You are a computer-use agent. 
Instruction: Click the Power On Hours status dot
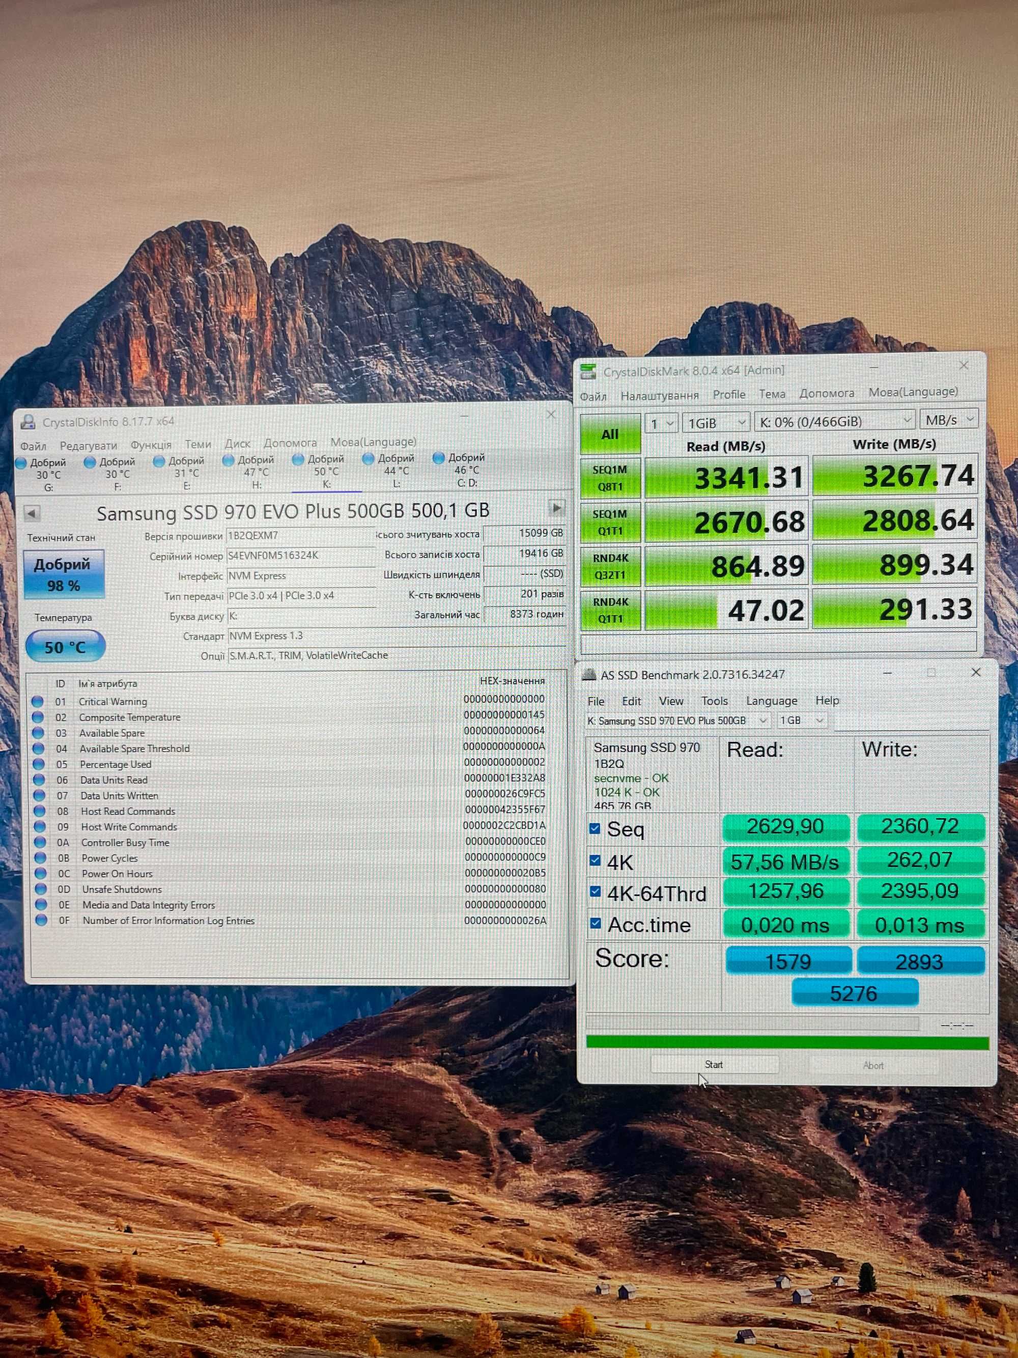[x=41, y=874]
